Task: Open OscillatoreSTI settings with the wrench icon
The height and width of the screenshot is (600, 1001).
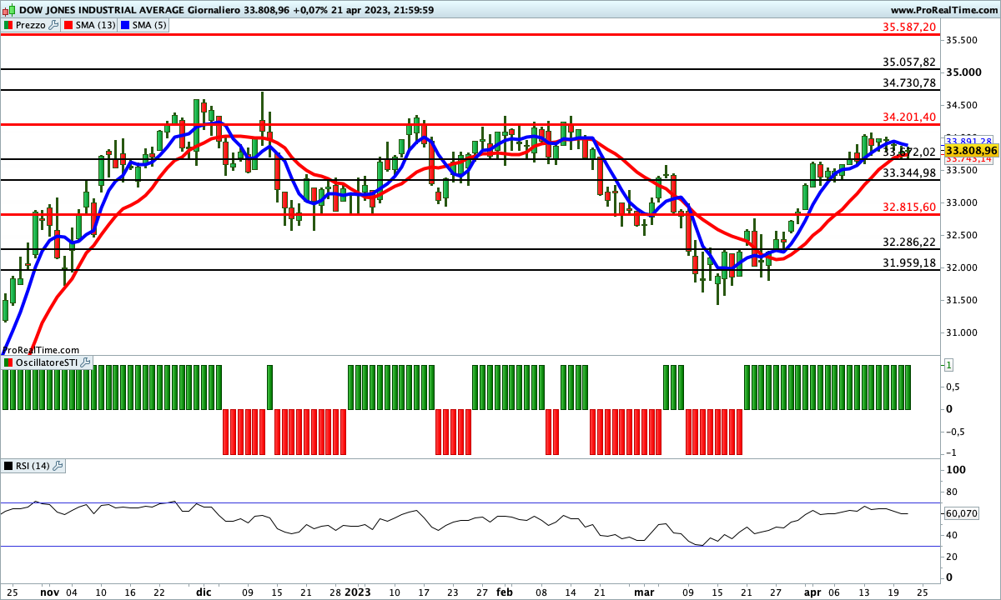Action: [x=87, y=362]
